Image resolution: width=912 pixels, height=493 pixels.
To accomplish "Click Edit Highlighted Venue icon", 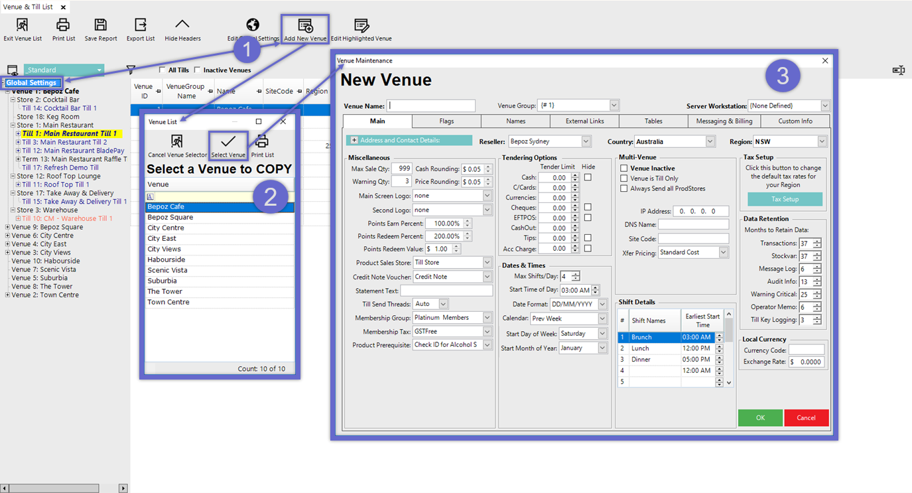I will click(x=361, y=27).
